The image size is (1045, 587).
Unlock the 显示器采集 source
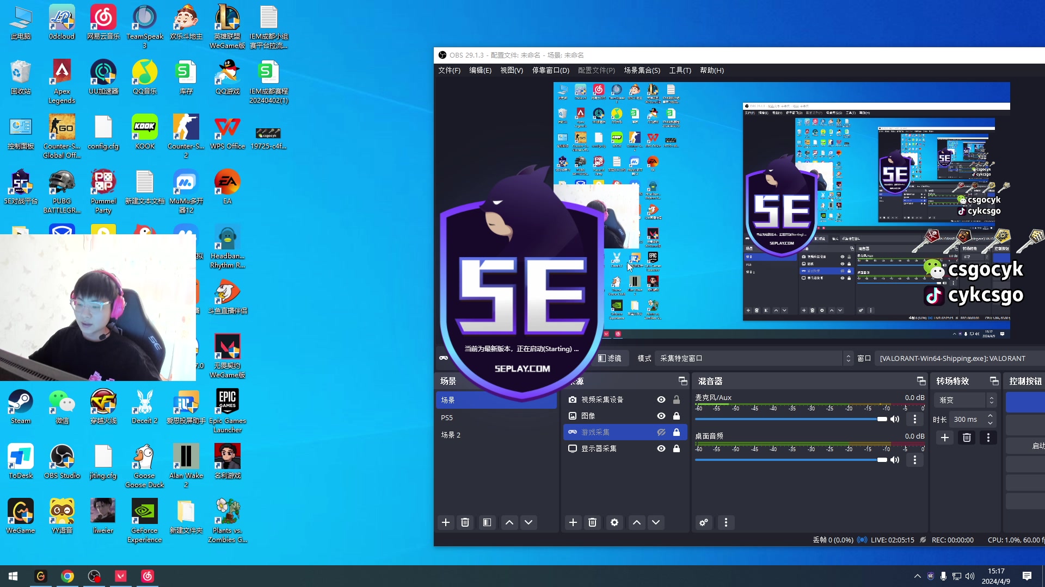(x=677, y=448)
